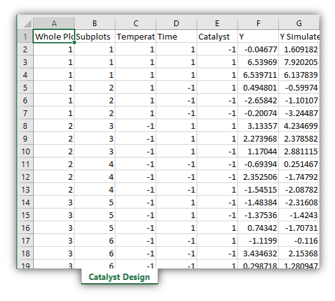This screenshot has width=335, height=301.
Task: Click cell with value -1.48384
Action: tap(258, 203)
